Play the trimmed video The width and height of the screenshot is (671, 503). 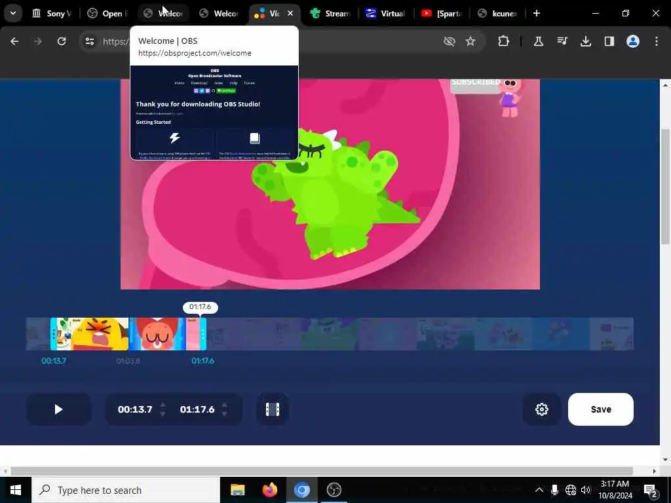click(58, 409)
